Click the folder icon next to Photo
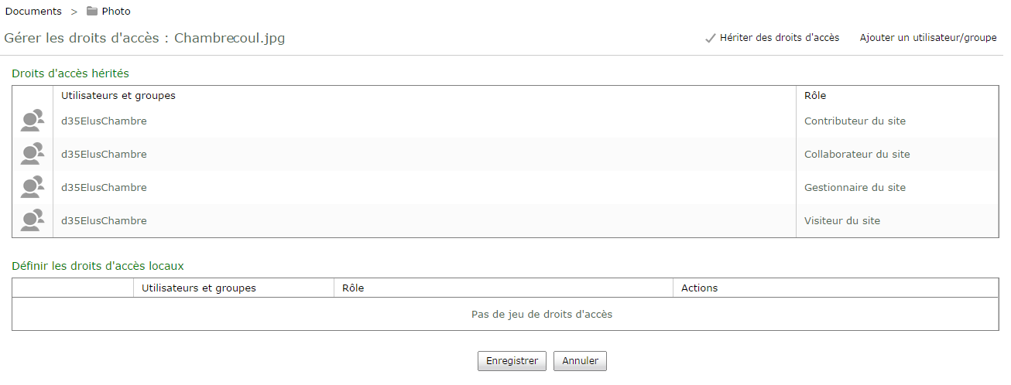The height and width of the screenshot is (385, 1011). pos(92,12)
